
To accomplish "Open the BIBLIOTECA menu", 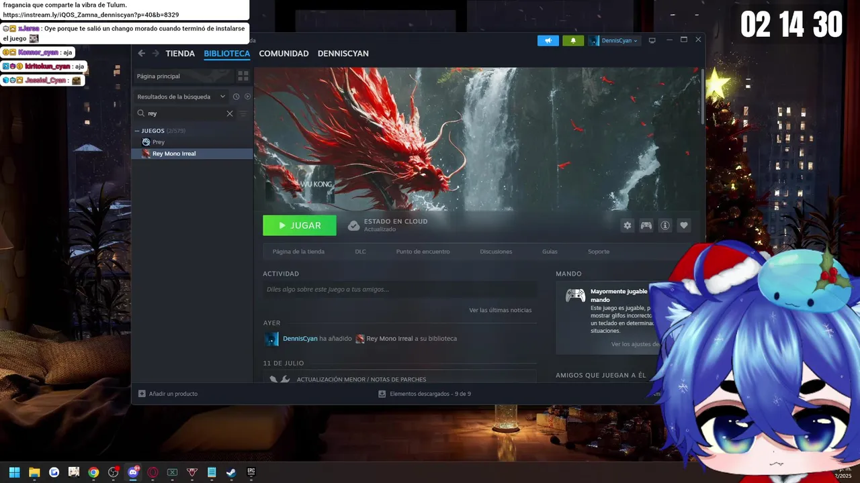I will [227, 54].
